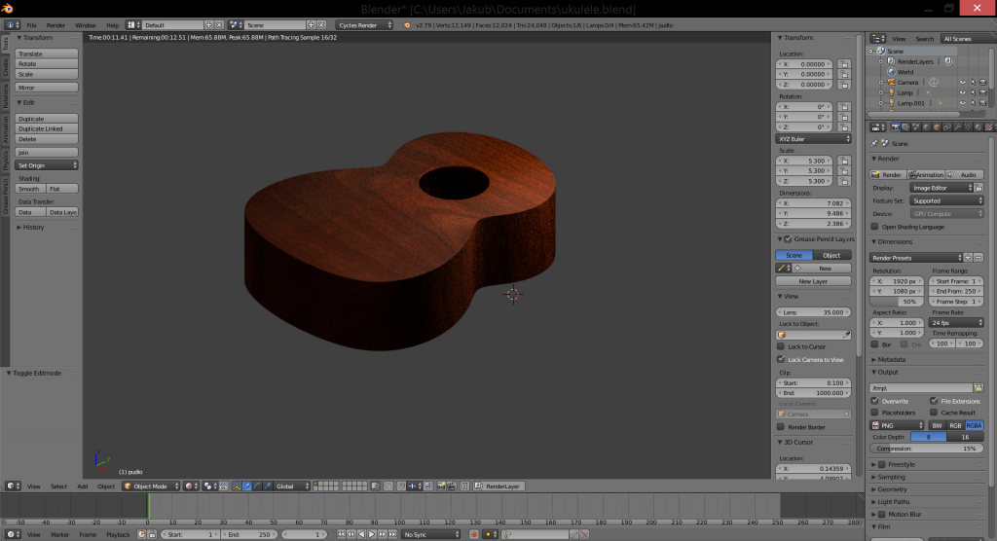Click the World globe icon in the outliner
The height and width of the screenshot is (541, 997).
coord(892,72)
